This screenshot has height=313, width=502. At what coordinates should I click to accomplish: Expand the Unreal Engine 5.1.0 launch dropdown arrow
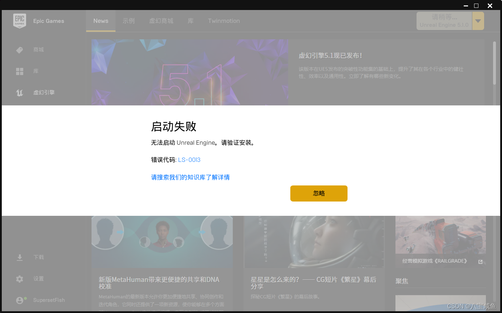478,21
